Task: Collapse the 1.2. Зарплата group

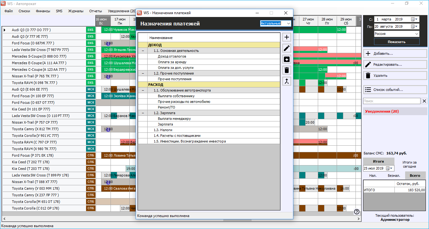Action: pos(143,113)
